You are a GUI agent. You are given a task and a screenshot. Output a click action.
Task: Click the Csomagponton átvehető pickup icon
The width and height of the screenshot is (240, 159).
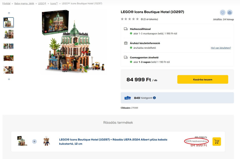click(x=126, y=57)
